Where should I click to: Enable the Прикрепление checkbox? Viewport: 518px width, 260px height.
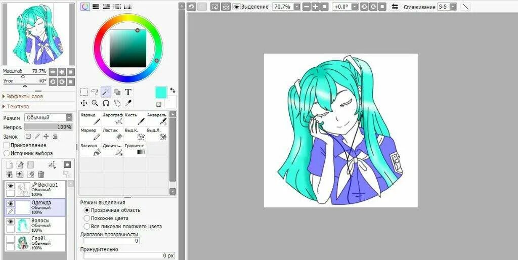[x=6, y=145]
